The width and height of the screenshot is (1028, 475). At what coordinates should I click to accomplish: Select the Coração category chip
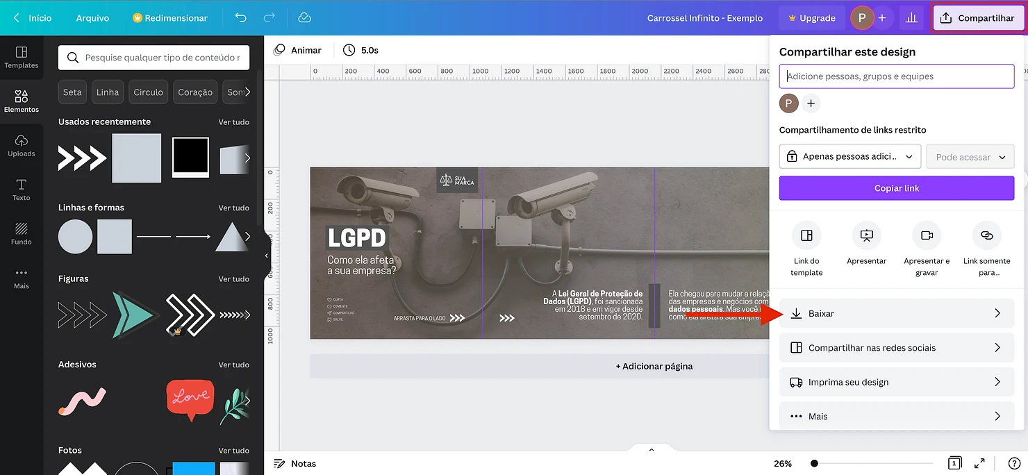pos(195,92)
